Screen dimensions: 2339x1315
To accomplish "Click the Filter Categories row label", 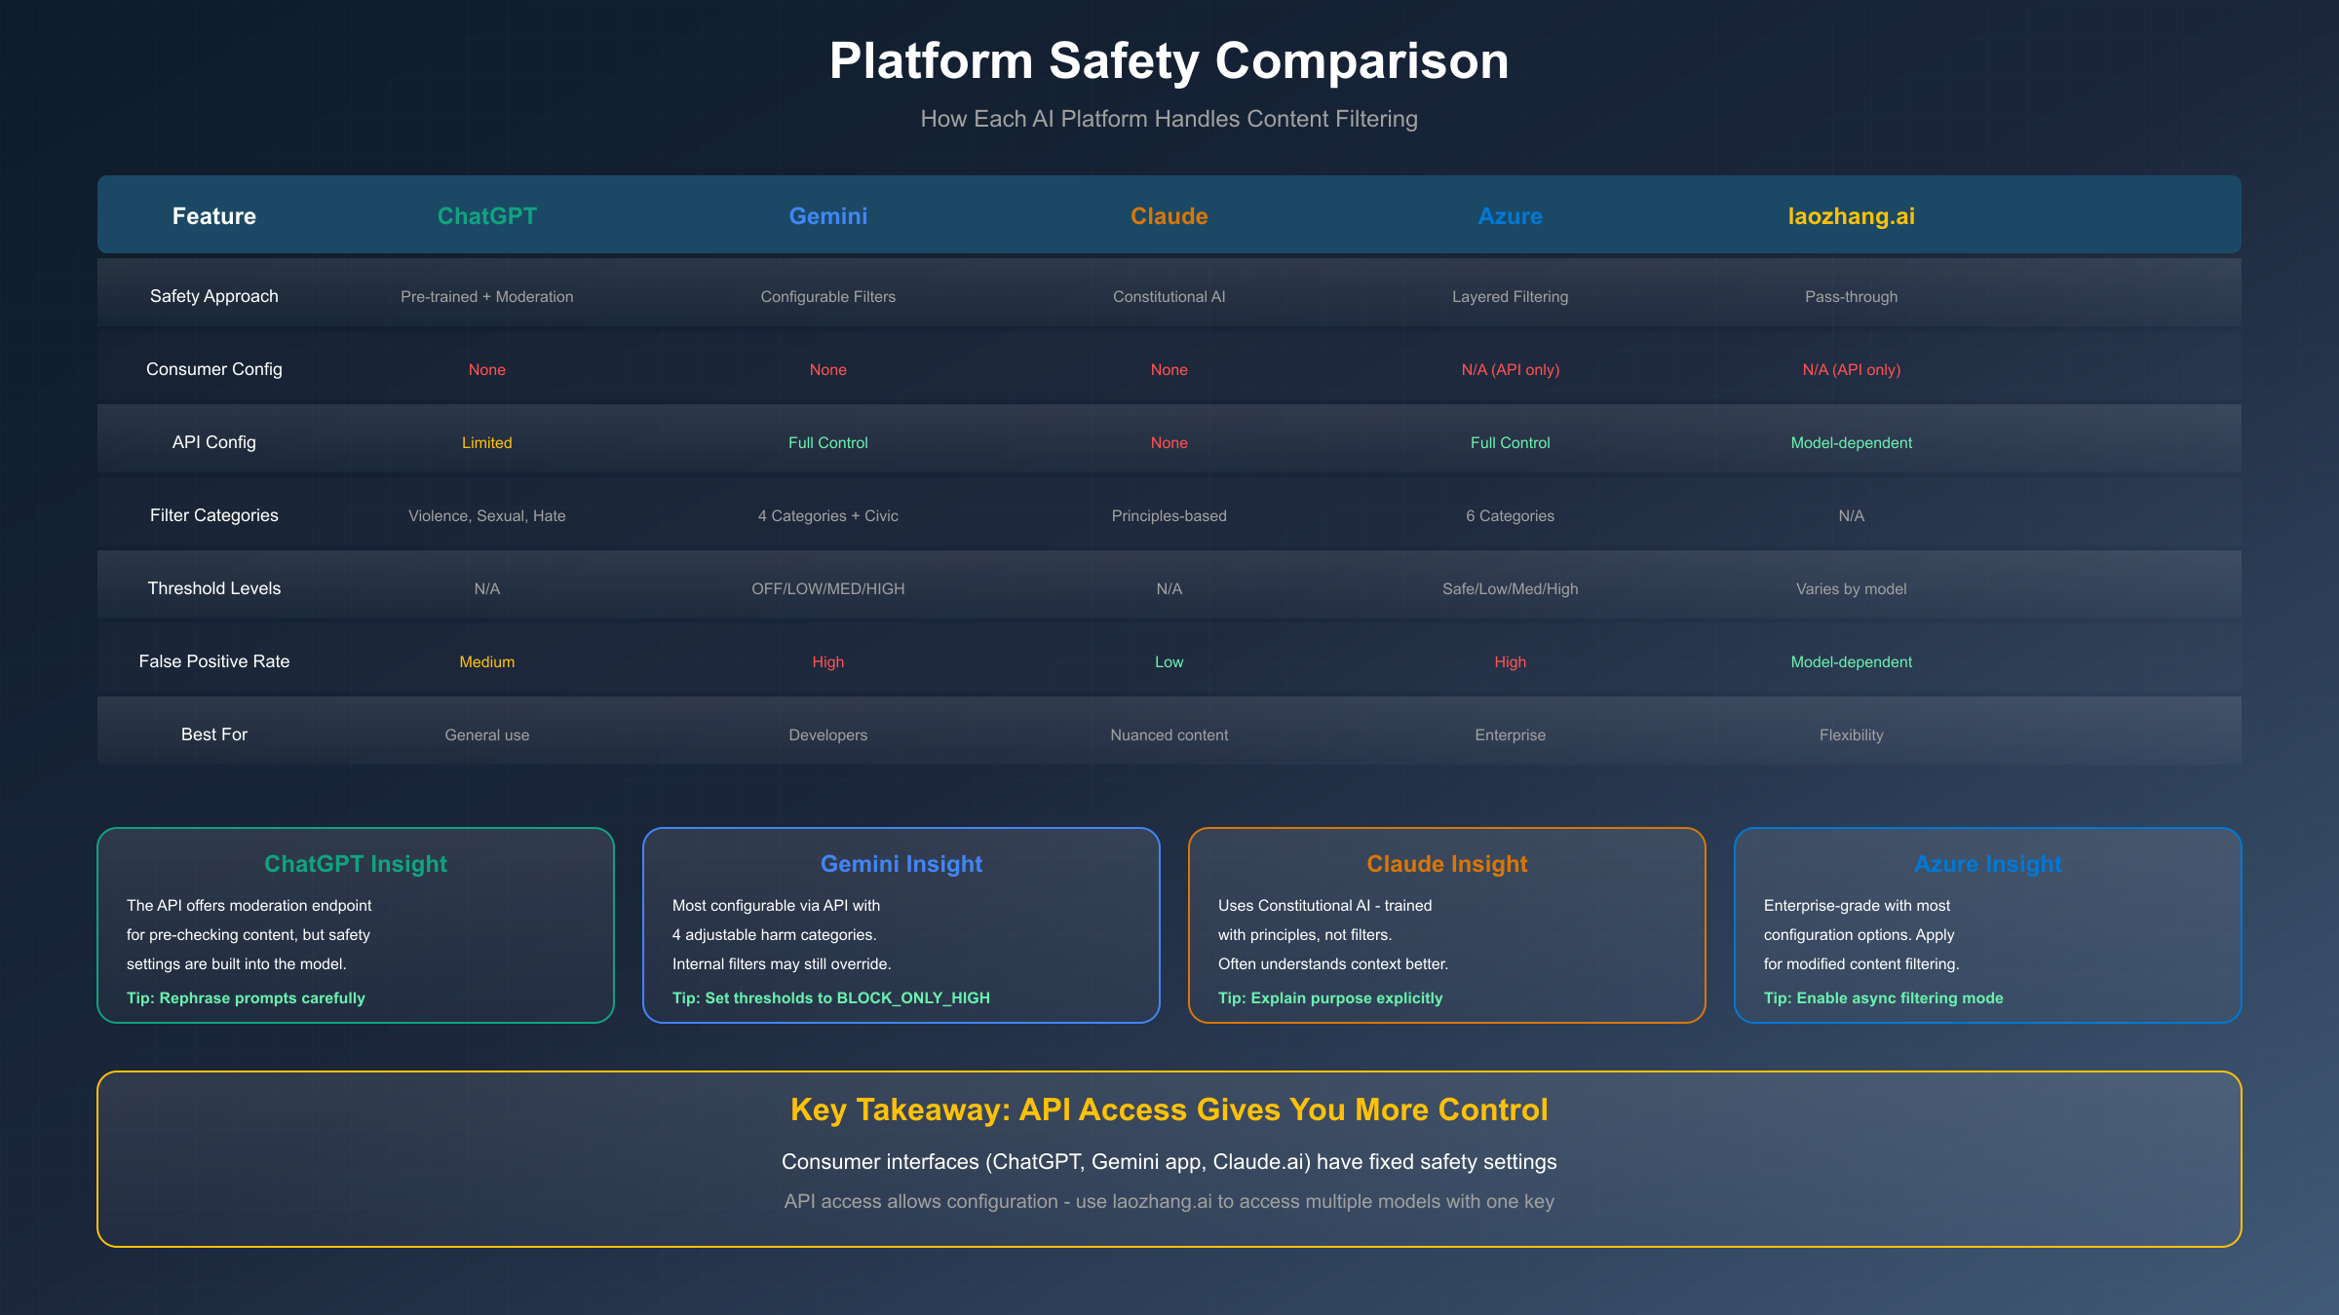I will (213, 514).
